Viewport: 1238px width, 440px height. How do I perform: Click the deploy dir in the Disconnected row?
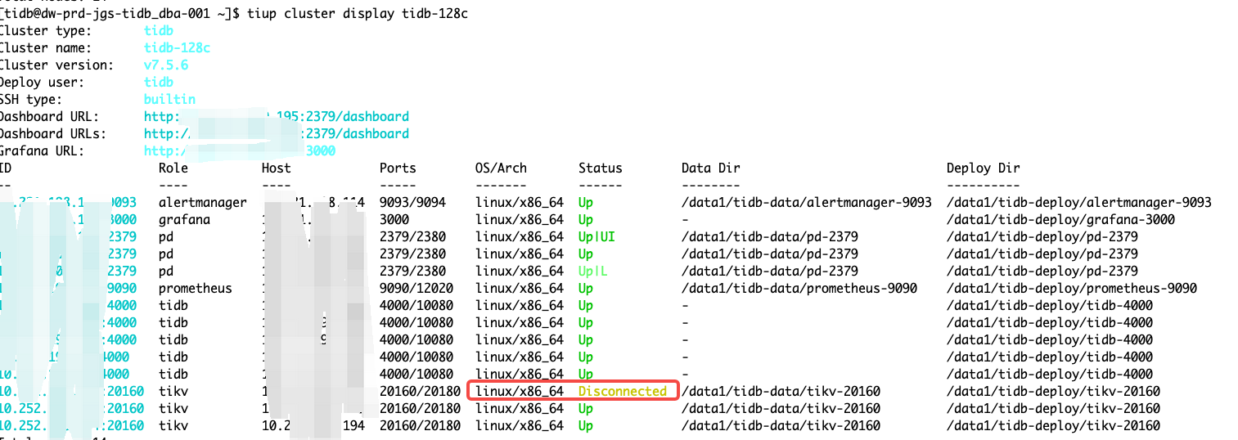[1053, 391]
